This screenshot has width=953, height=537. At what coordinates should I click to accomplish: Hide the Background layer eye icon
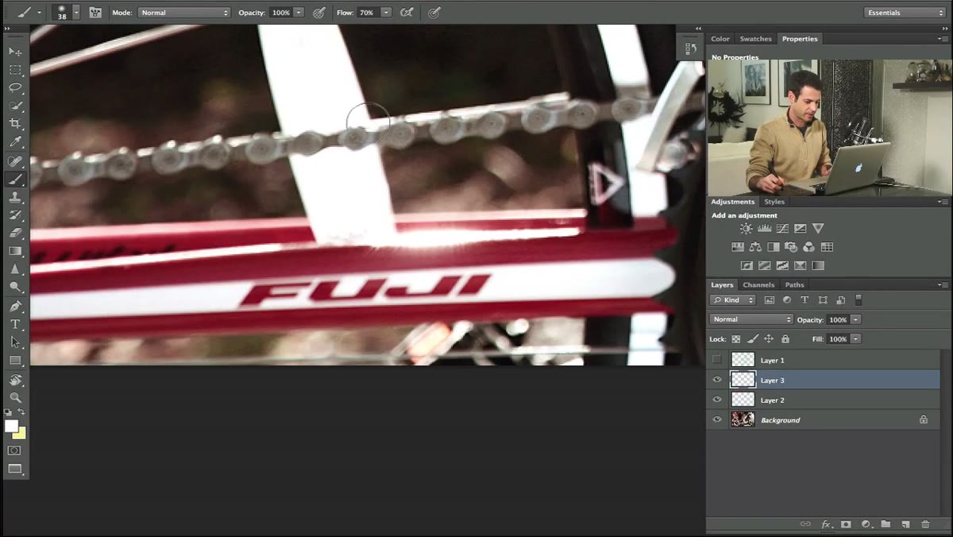717,419
